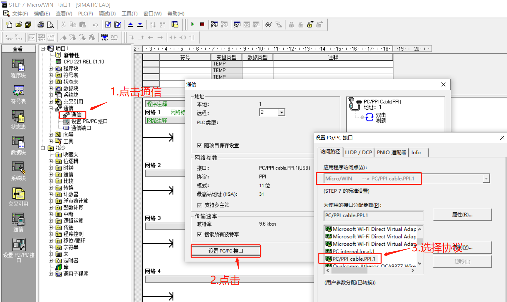Stop the PLC with the red square icon
The width and height of the screenshot is (507, 302).
click(x=202, y=24)
